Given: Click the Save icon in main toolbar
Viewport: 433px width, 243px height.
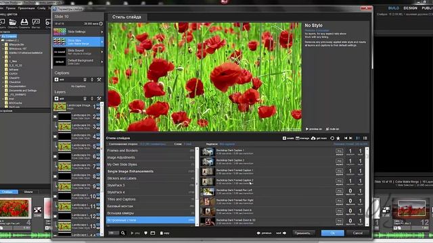Looking at the screenshot, I should [24, 22].
